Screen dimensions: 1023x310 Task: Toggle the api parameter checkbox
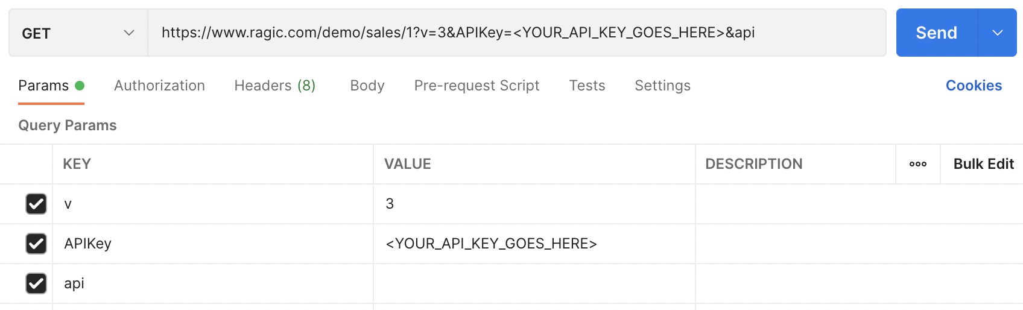[36, 283]
